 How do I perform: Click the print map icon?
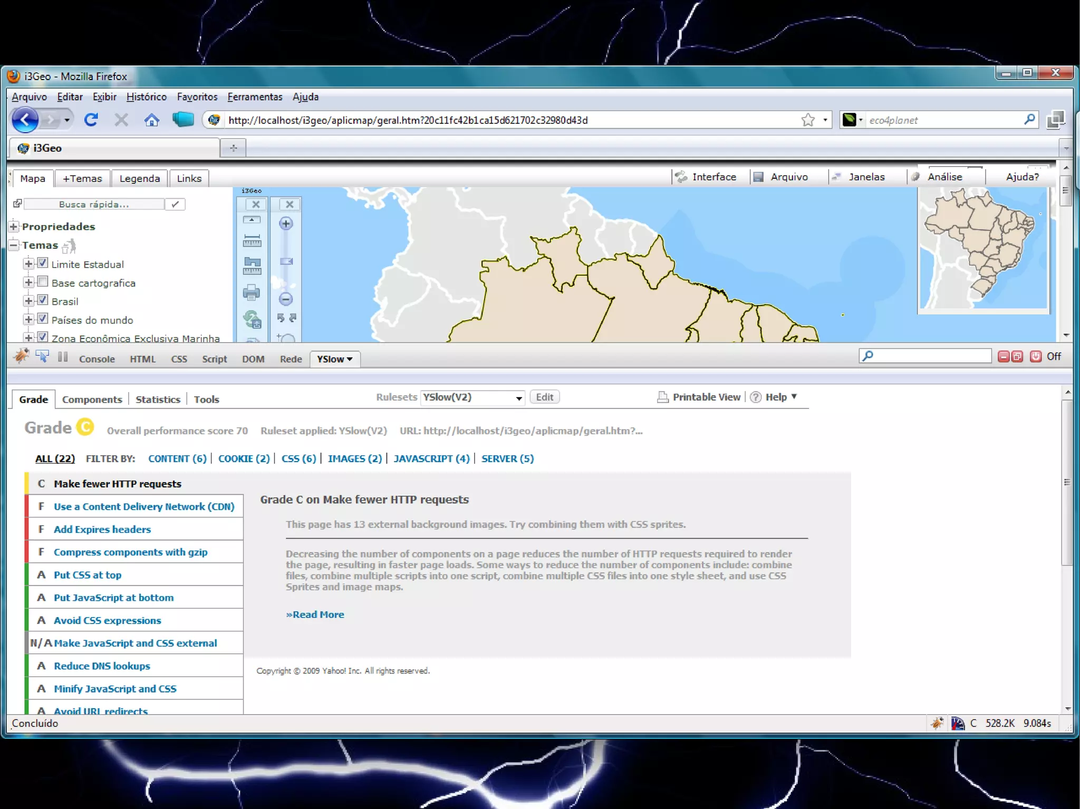(x=252, y=292)
